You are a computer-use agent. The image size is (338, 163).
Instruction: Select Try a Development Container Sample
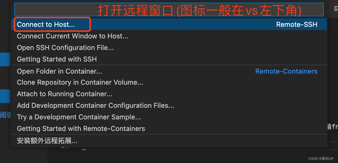(x=79, y=117)
